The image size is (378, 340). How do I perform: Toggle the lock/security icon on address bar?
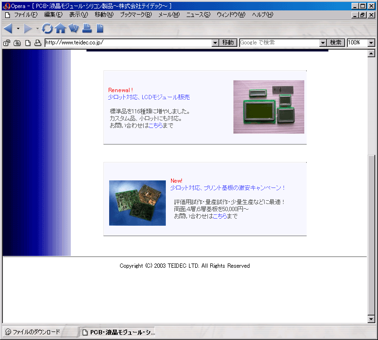pos(7,43)
